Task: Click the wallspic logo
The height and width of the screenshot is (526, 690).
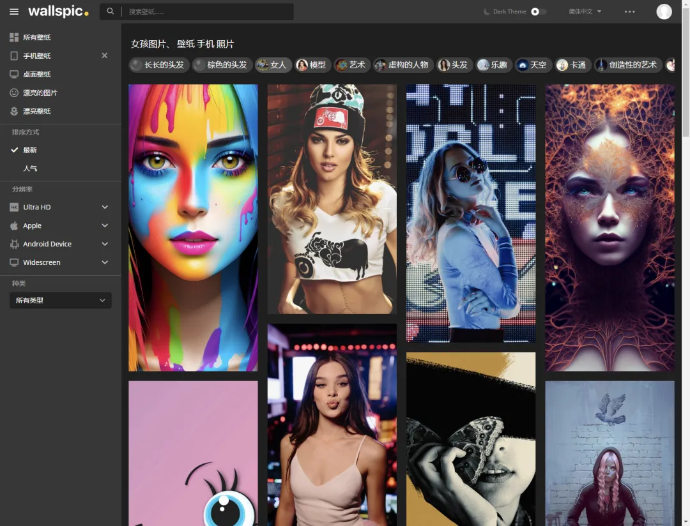Action: pyautogui.click(x=58, y=11)
